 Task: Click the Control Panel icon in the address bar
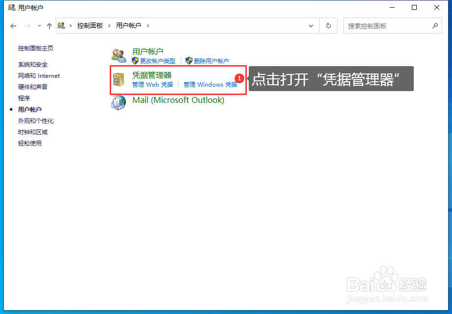click(x=61, y=25)
